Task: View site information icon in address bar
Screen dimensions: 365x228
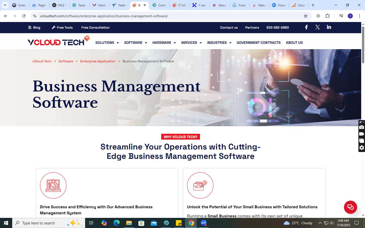Action: tap(35, 16)
